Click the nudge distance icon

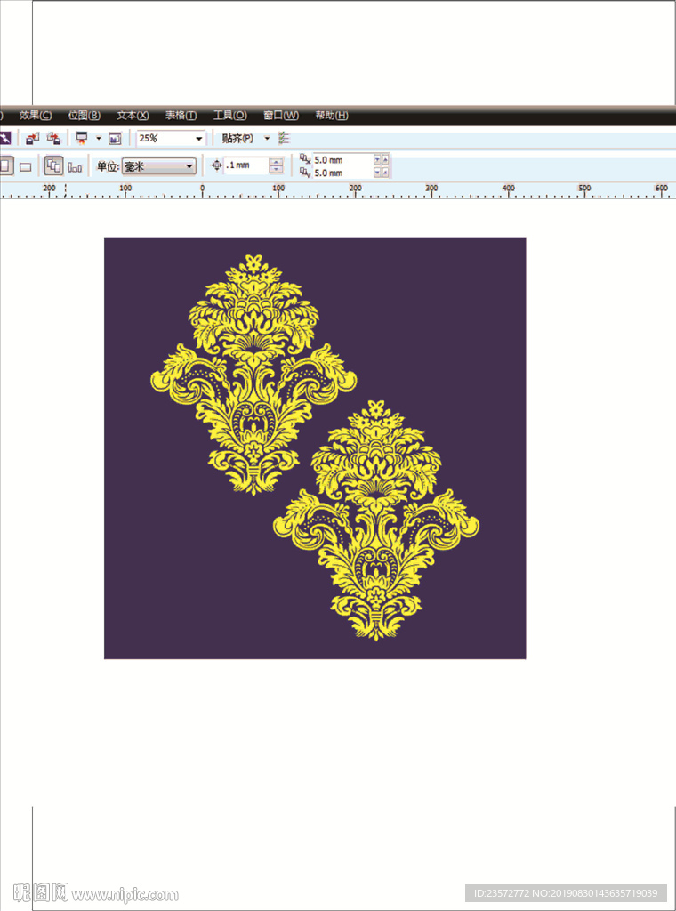[x=217, y=165]
